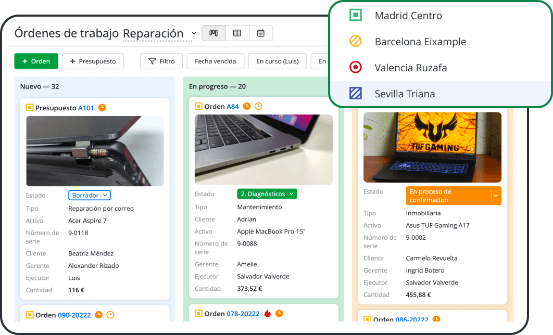Image resolution: width=553 pixels, height=335 pixels.
Task: Open the MacBook Pro photo
Action: coord(263,150)
